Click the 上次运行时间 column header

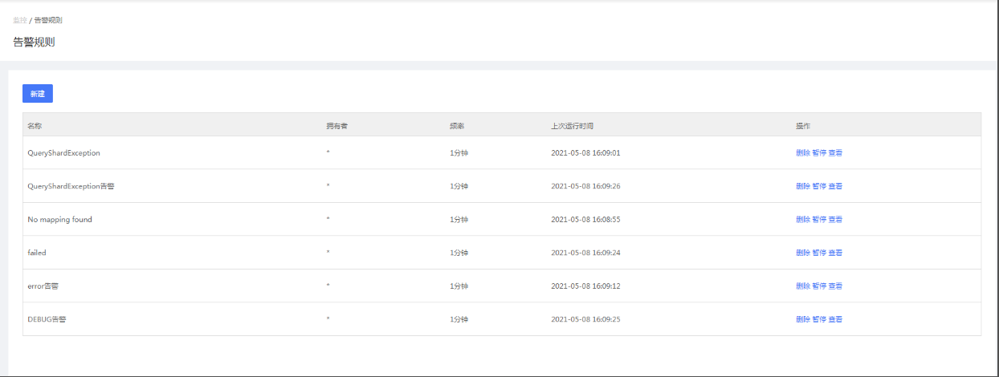(x=572, y=126)
